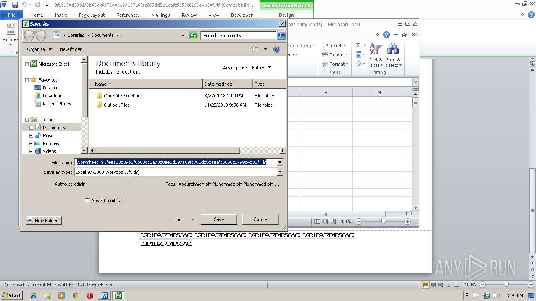Open the Tools dropdown
Viewport: 536px width, 301px height.
click(184, 219)
